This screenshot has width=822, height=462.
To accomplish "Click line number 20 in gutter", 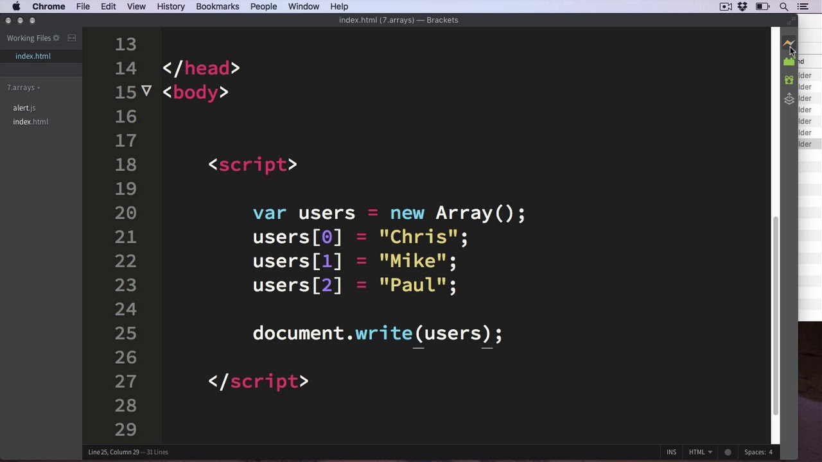I will [126, 212].
